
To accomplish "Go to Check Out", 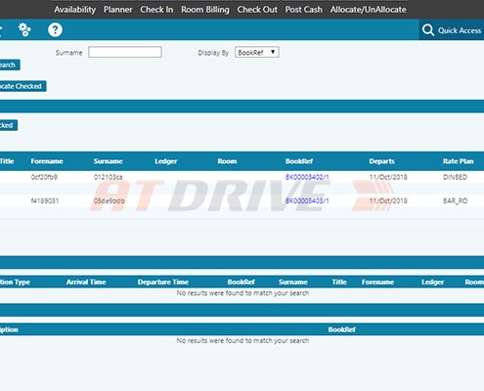I will coord(257,10).
